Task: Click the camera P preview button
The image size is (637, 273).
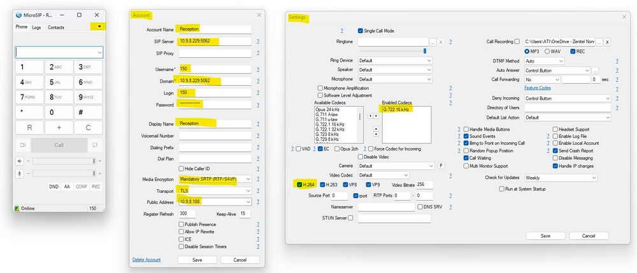Action: click(441, 166)
